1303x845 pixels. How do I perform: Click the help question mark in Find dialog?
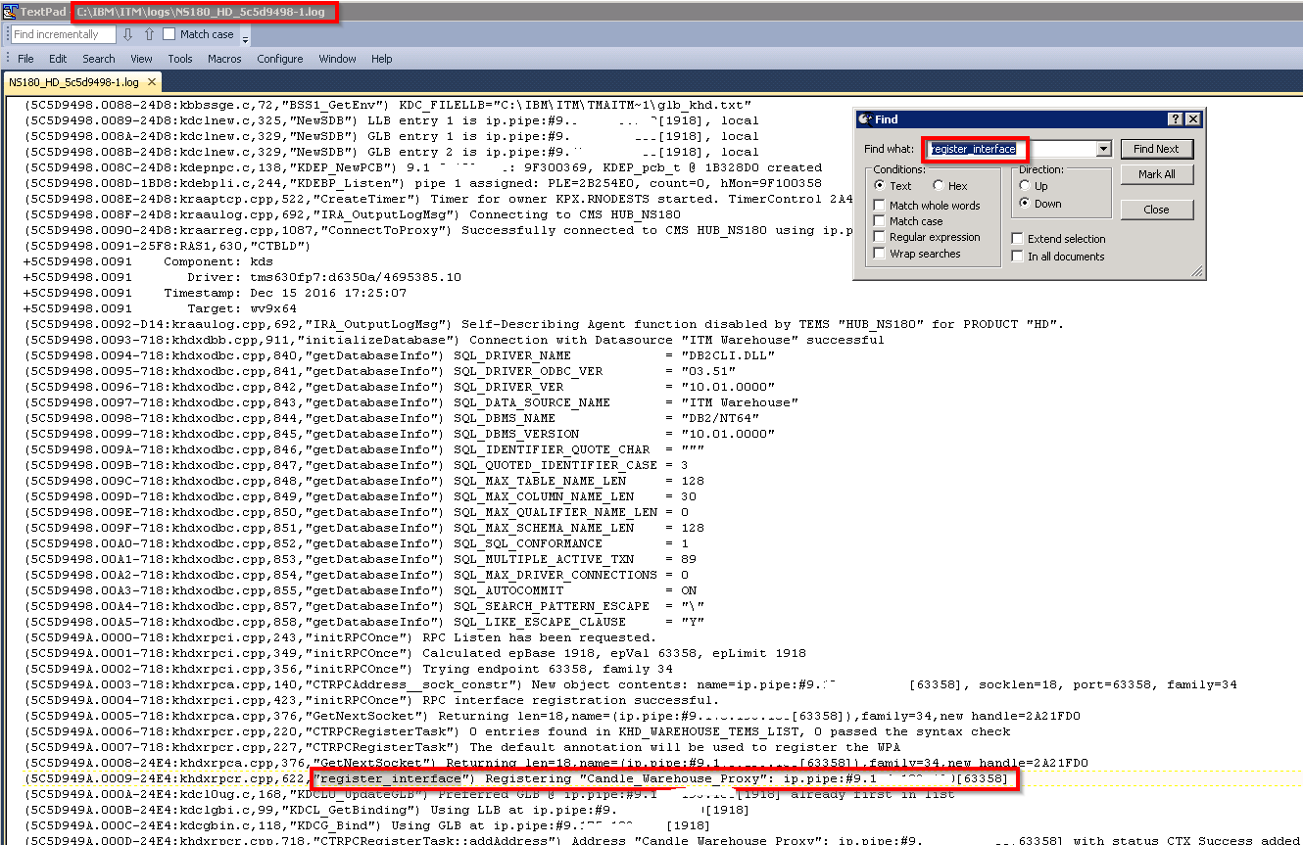click(1175, 119)
